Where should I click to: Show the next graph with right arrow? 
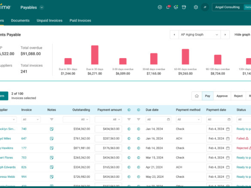225,35
